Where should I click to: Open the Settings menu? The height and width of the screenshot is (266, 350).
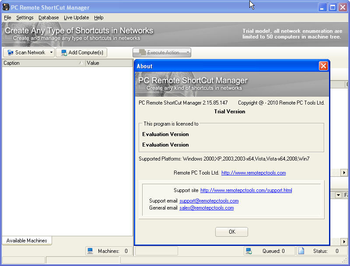[25, 17]
